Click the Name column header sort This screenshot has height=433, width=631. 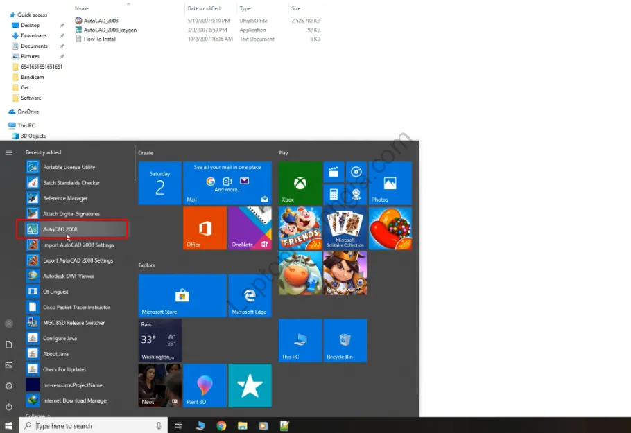point(82,8)
